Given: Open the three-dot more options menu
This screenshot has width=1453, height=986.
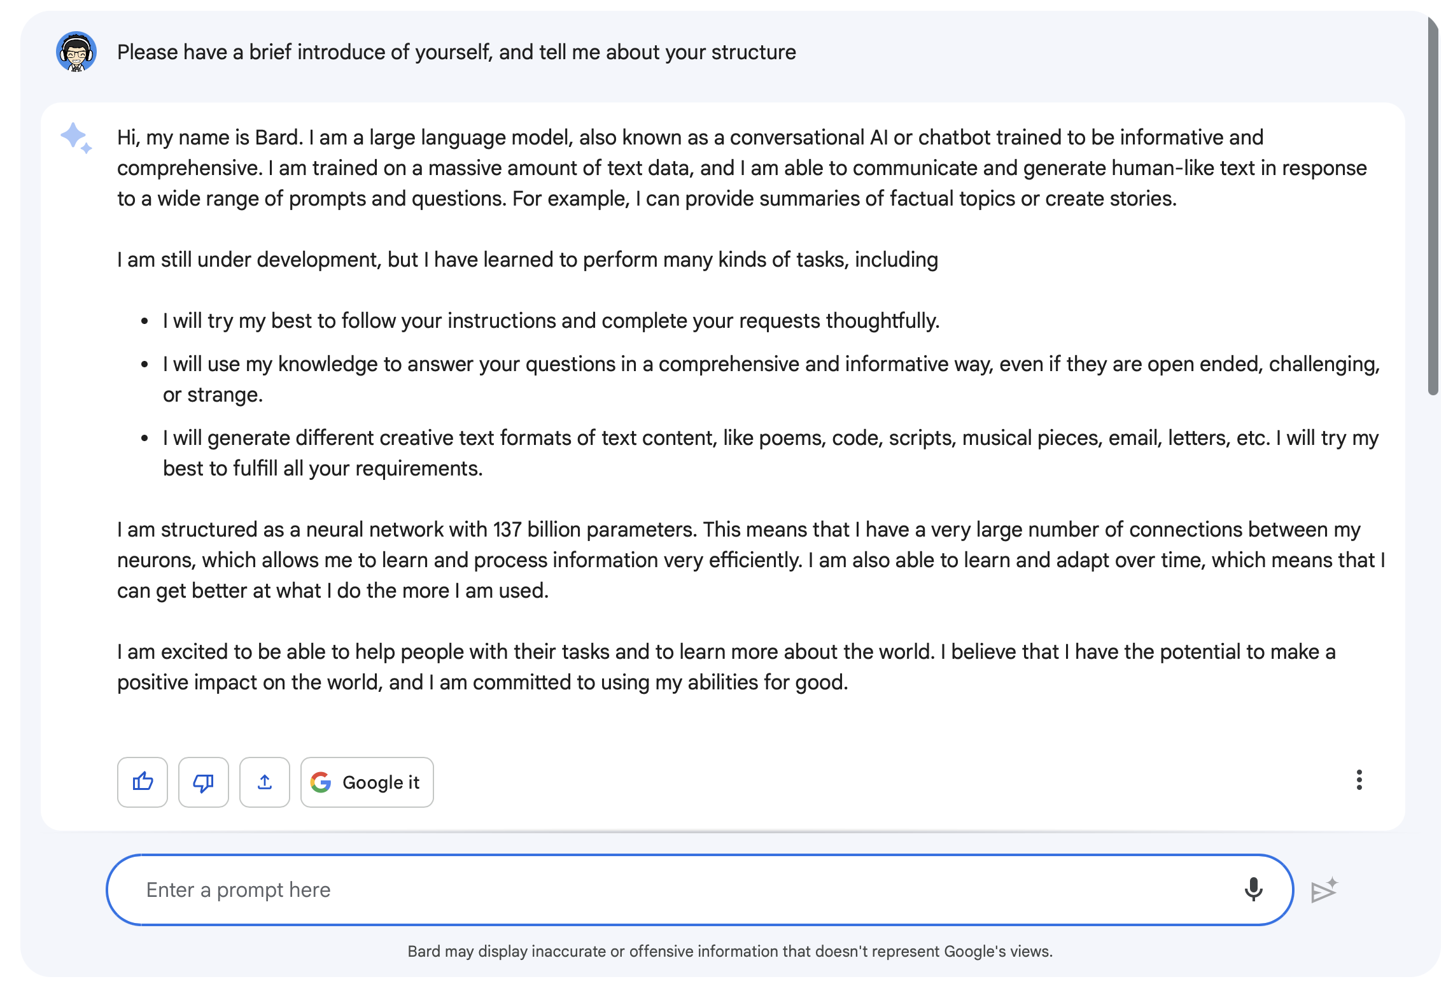Looking at the screenshot, I should (x=1359, y=780).
